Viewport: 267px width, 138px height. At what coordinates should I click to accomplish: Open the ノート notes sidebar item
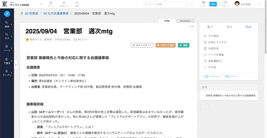(7, 48)
